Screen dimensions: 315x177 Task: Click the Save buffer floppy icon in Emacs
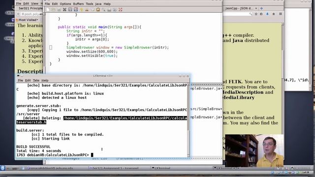pyautogui.click(x=70, y=9)
